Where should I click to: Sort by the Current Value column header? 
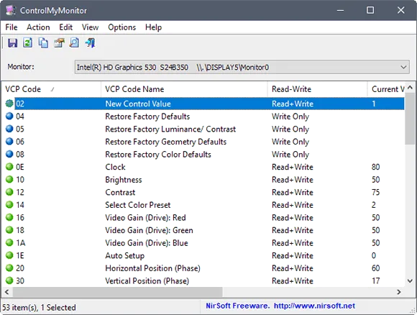coord(386,89)
